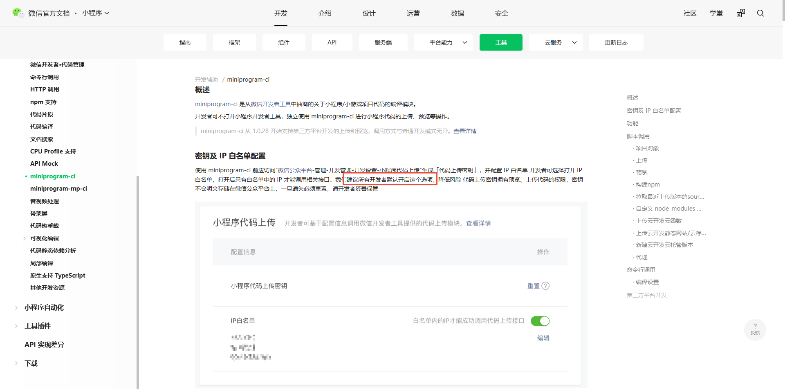Image resolution: width=785 pixels, height=389 pixels.
Task: Open 命令行调用 in left sidebar
Action: click(x=45, y=77)
